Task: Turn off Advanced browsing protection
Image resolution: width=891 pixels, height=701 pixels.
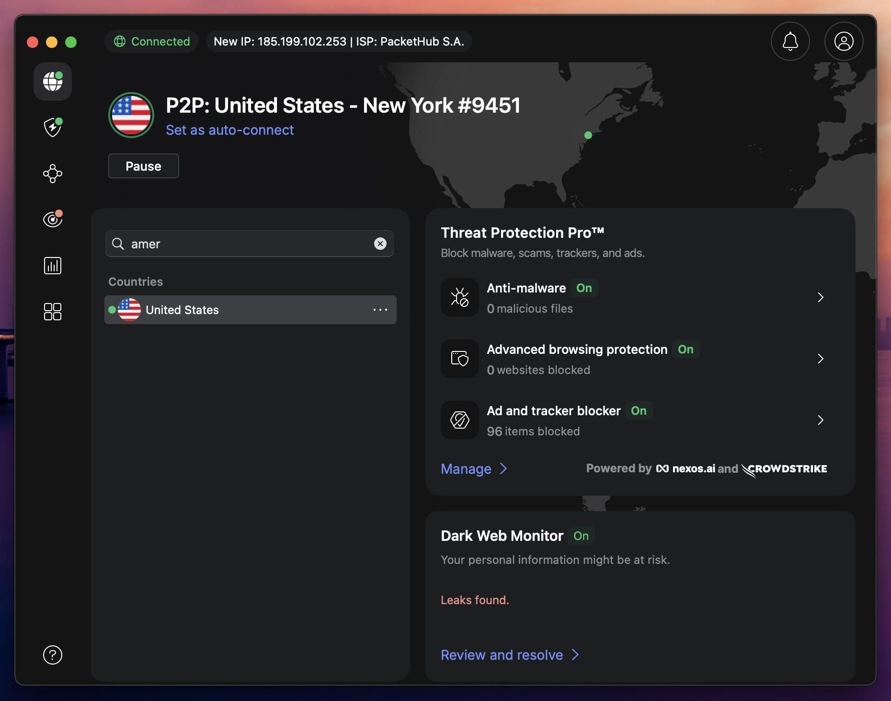Action: tap(685, 350)
